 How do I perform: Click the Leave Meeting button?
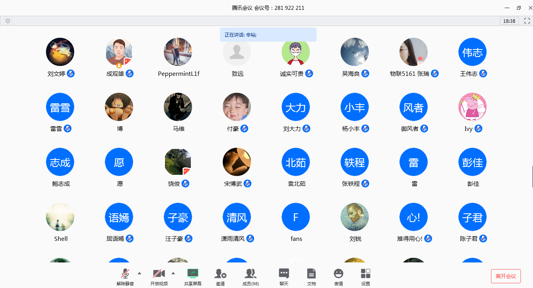[x=506, y=276]
